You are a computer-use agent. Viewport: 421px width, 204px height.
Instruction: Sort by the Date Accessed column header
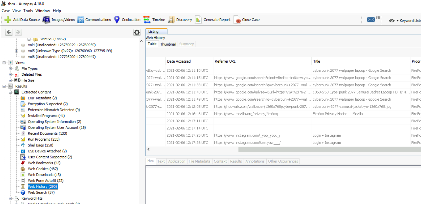179,61
